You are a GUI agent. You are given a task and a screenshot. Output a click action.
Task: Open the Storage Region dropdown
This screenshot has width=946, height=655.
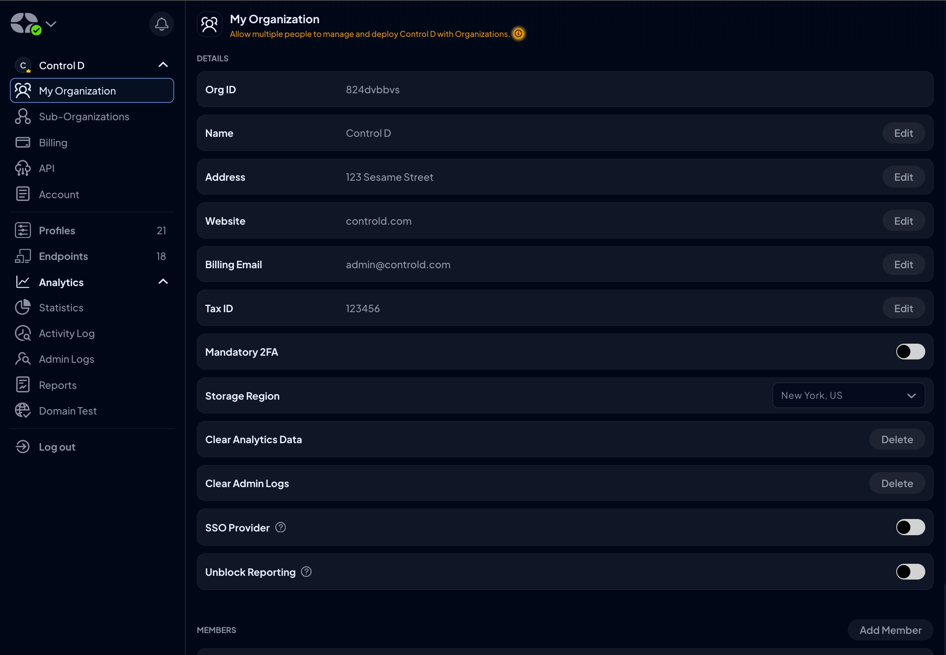(x=848, y=395)
